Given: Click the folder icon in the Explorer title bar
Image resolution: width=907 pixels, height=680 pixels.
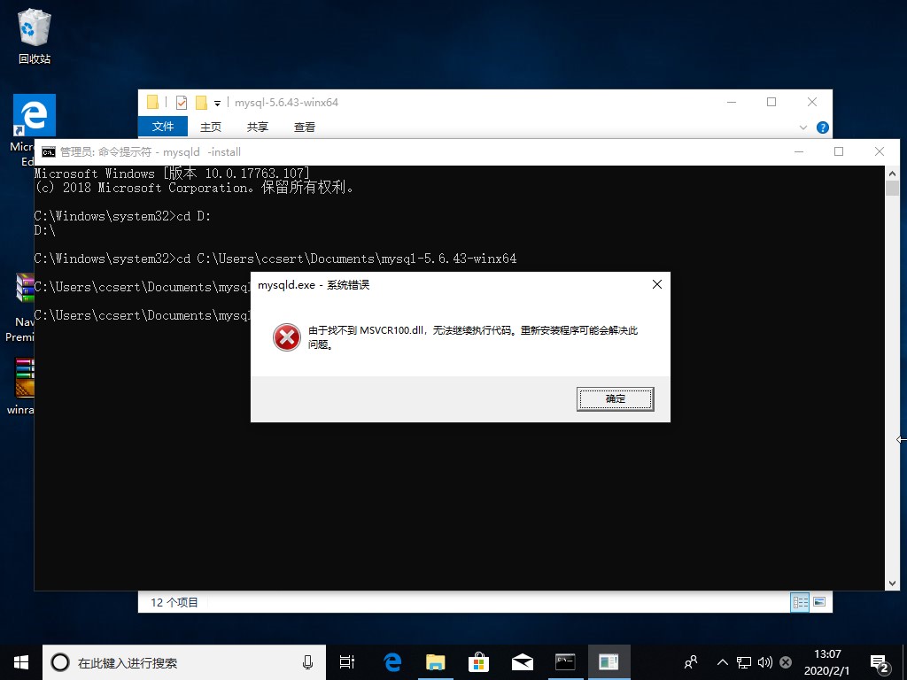Looking at the screenshot, I should click(x=152, y=103).
